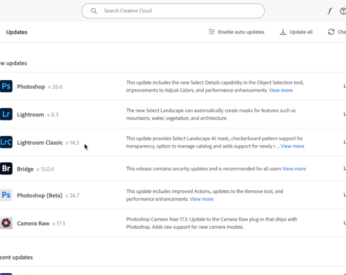346x275 pixels.
Task: Click version v 15.0.4 text
Action: pos(45,169)
